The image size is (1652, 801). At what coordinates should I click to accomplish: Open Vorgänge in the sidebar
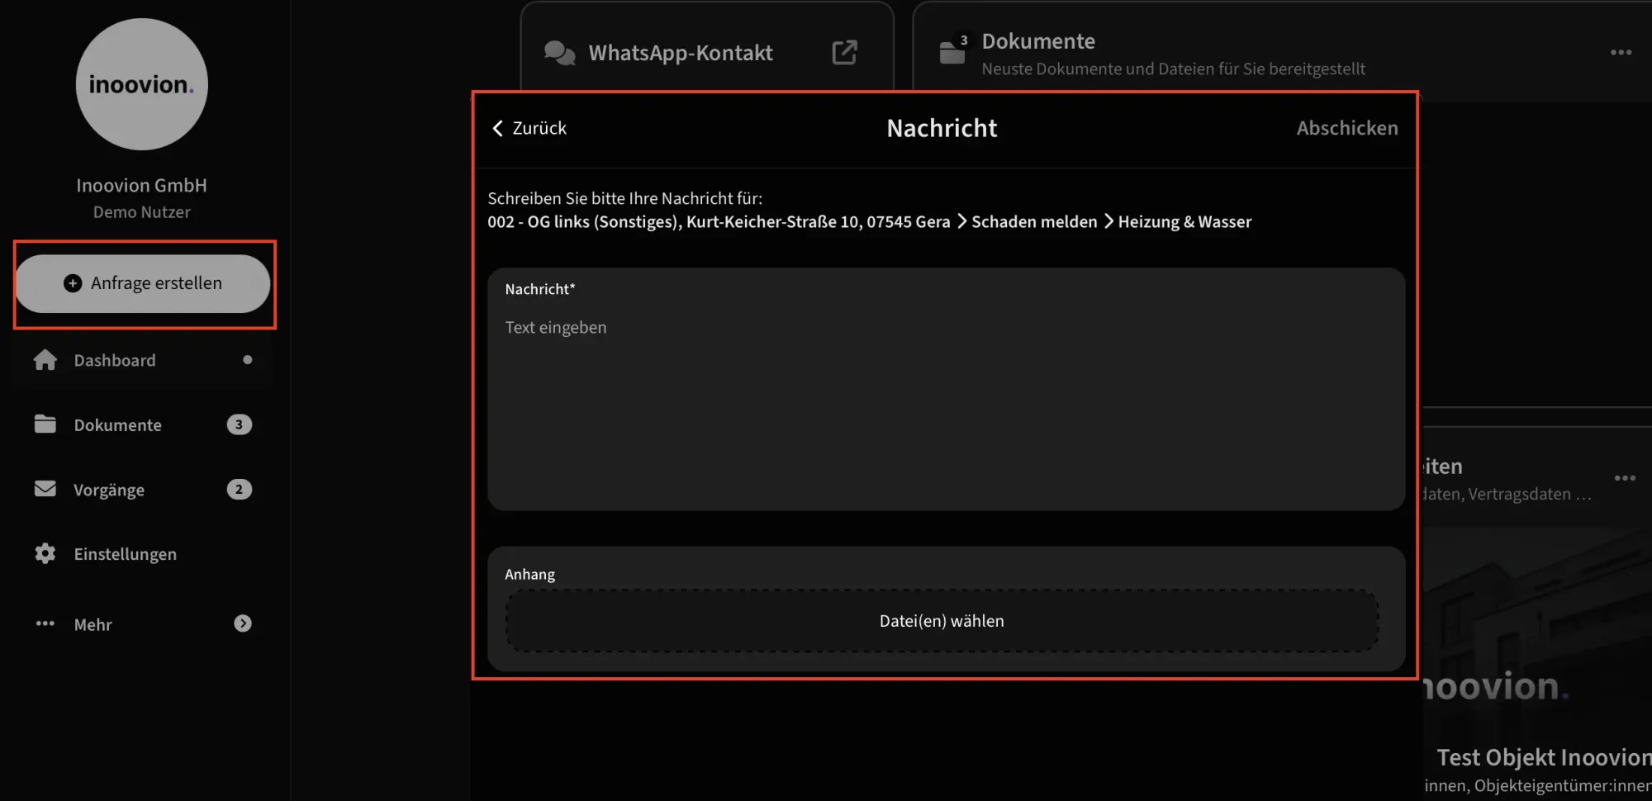(143, 490)
